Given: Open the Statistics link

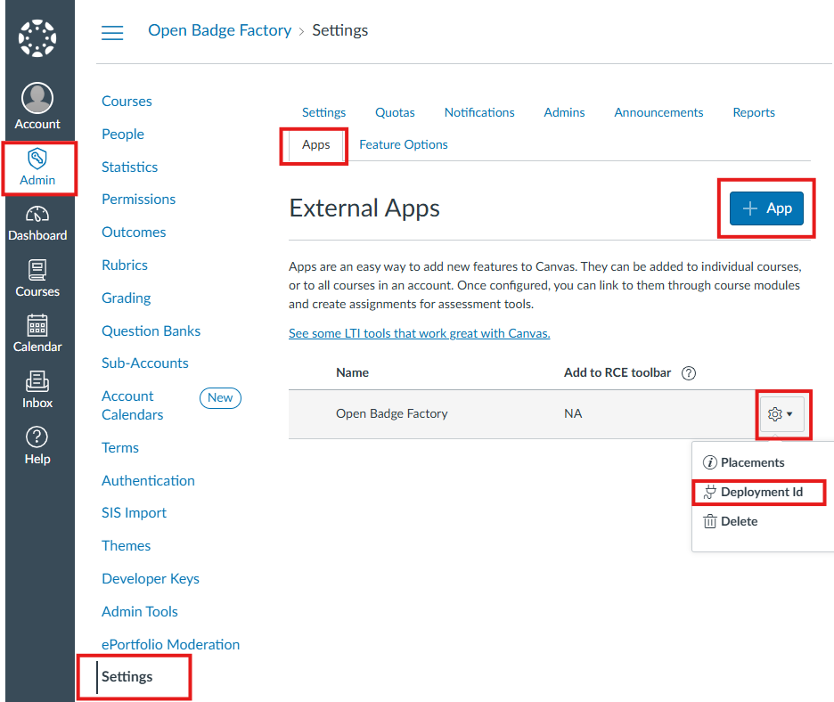Looking at the screenshot, I should coord(130,167).
